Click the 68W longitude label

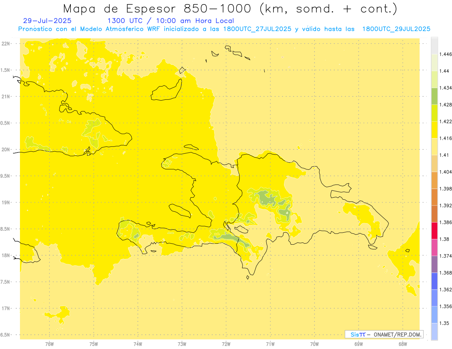tap(403, 344)
